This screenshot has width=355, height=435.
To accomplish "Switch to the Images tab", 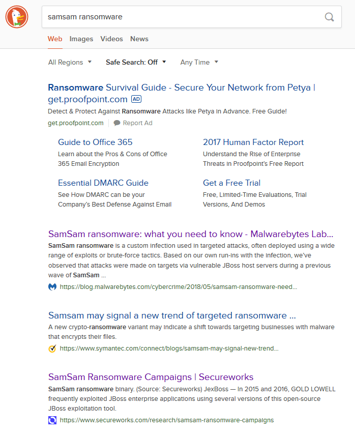I will [x=81, y=39].
